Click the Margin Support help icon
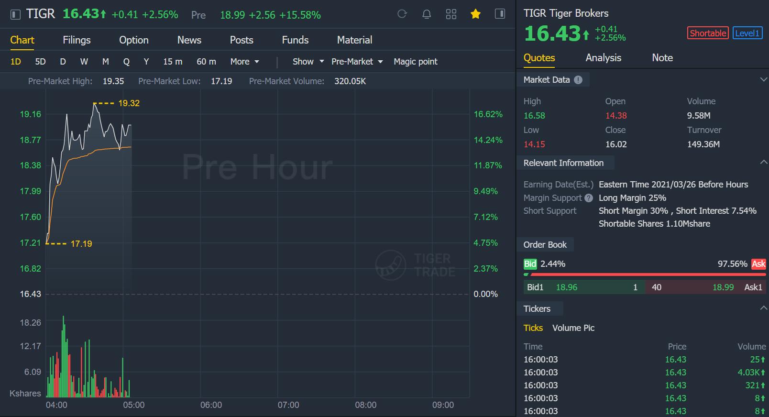This screenshot has height=417, width=769. point(589,198)
